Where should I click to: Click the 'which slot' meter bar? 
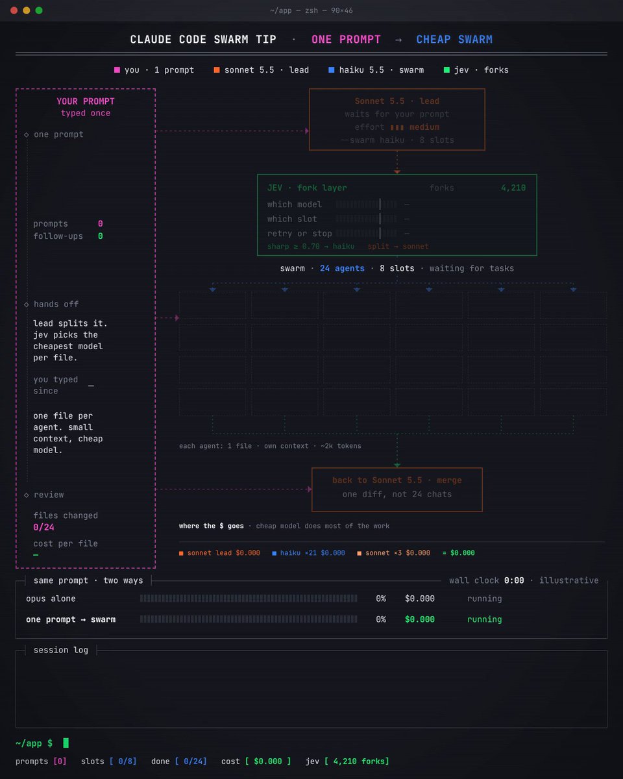(x=367, y=219)
